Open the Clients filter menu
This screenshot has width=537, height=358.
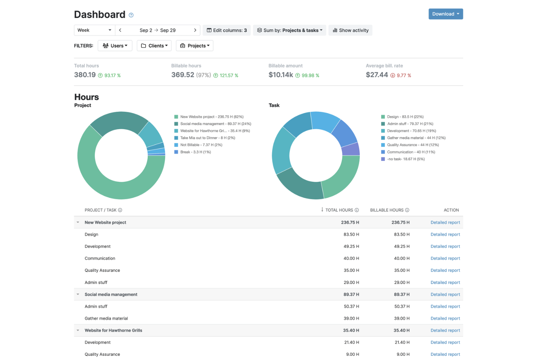(154, 46)
